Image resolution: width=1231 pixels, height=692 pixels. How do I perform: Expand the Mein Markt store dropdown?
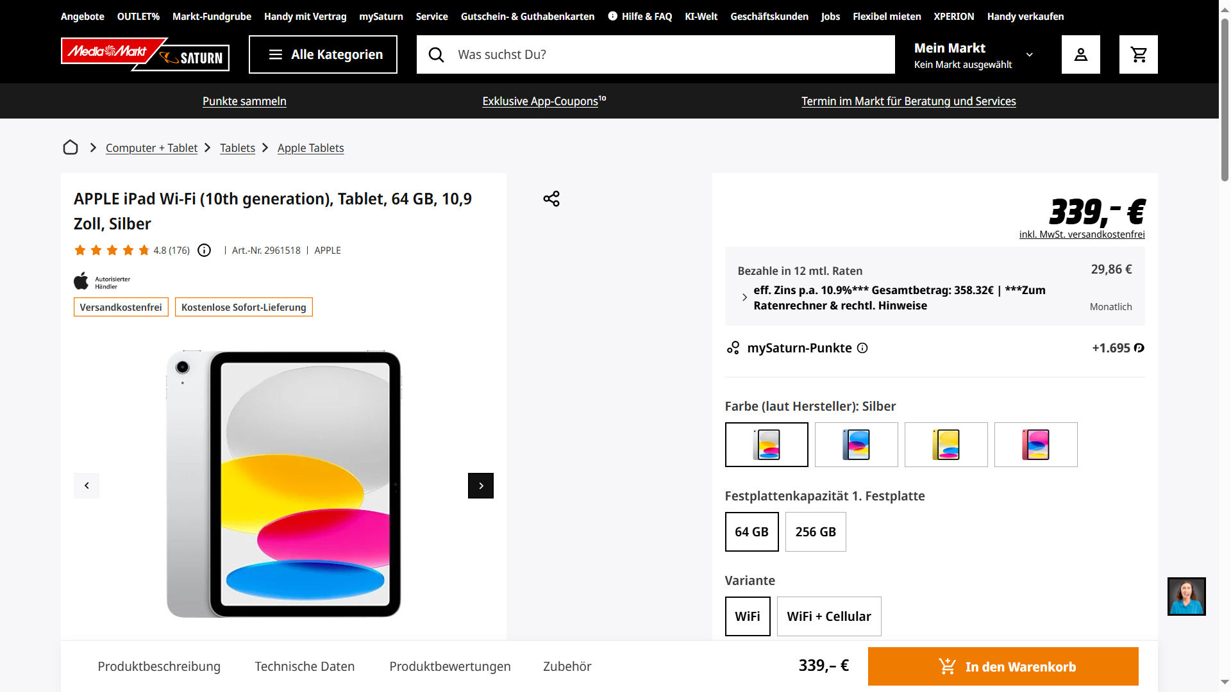pyautogui.click(x=1030, y=54)
